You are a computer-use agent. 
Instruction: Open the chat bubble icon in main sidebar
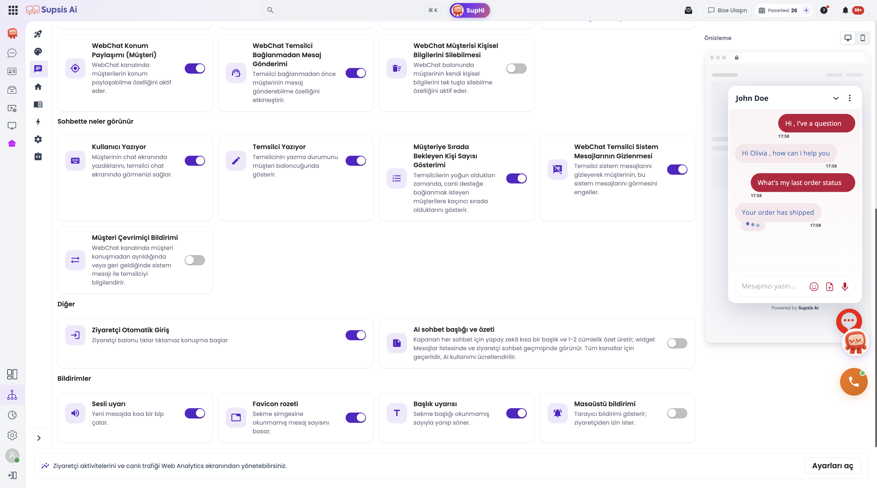point(12,53)
